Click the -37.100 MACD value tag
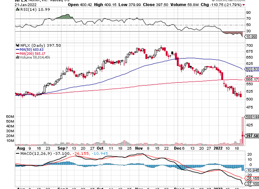 252,184
